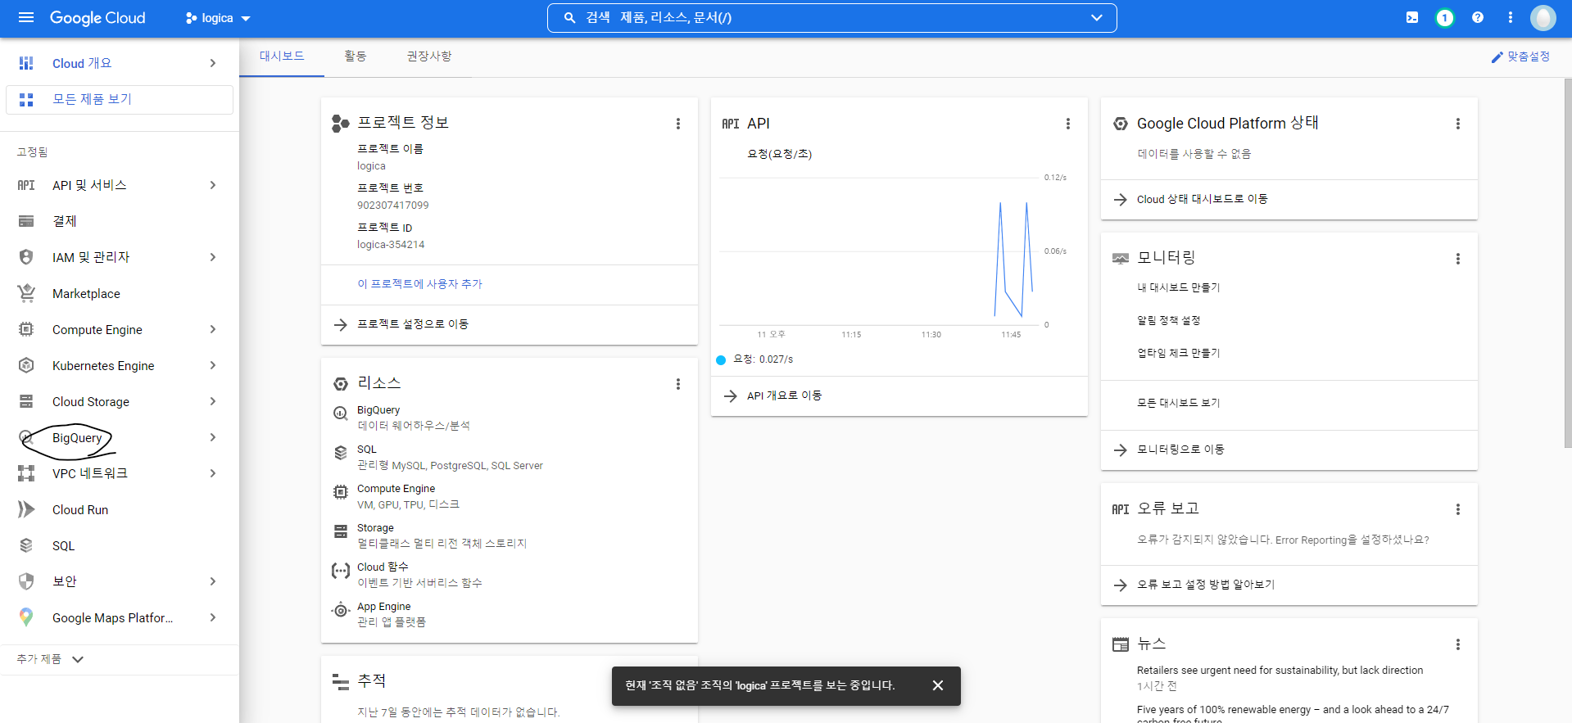Click the search input field
Image resolution: width=1572 pixels, height=723 pixels.
click(x=831, y=18)
